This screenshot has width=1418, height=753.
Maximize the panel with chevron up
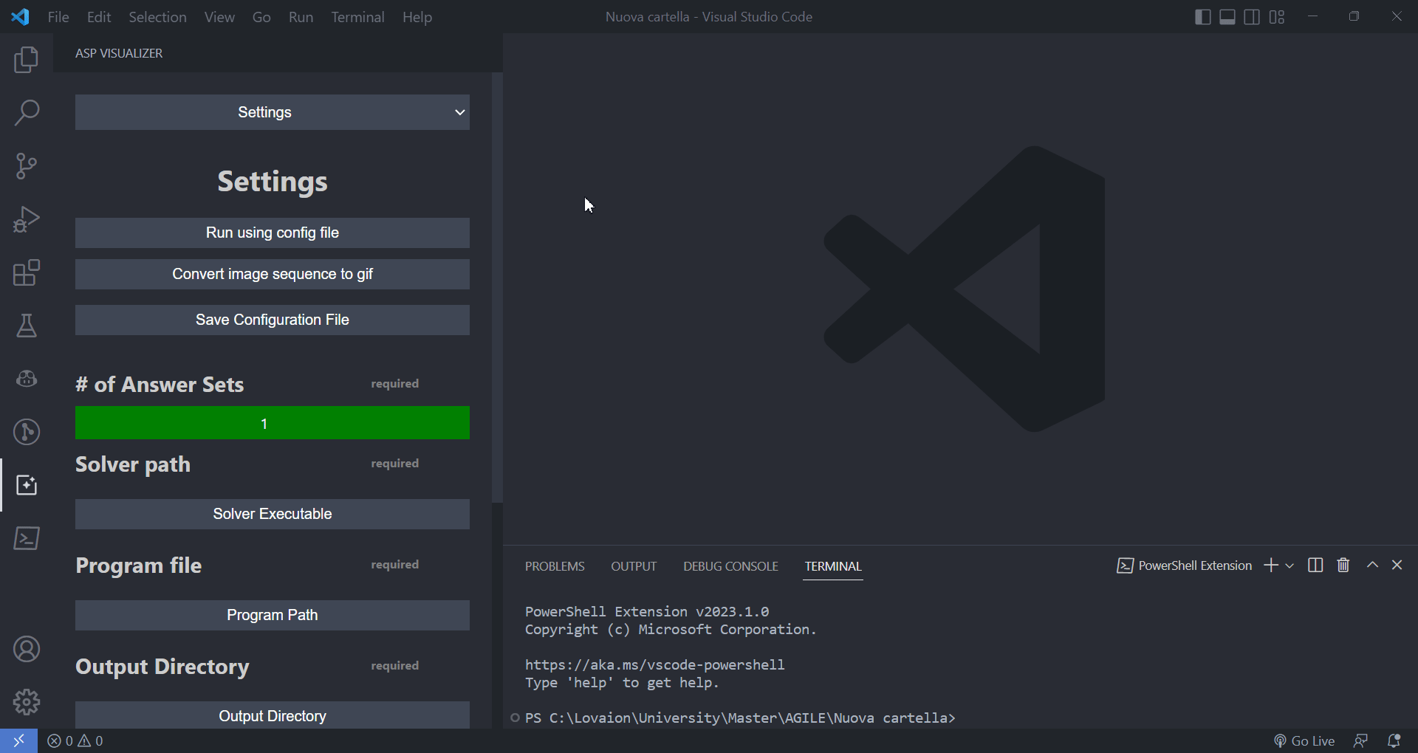click(x=1372, y=565)
